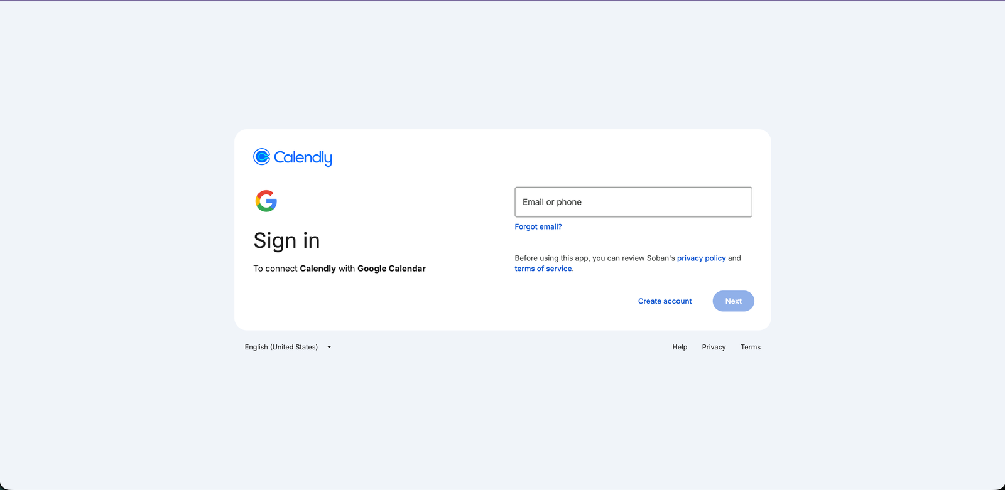This screenshot has height=490, width=1005.
Task: Click the bold Calendly text in sign-in description
Action: [x=318, y=268]
